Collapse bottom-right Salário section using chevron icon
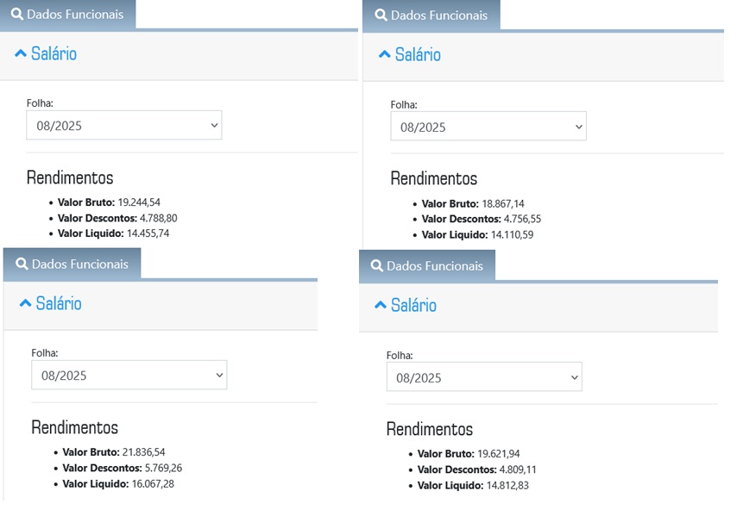 click(381, 305)
